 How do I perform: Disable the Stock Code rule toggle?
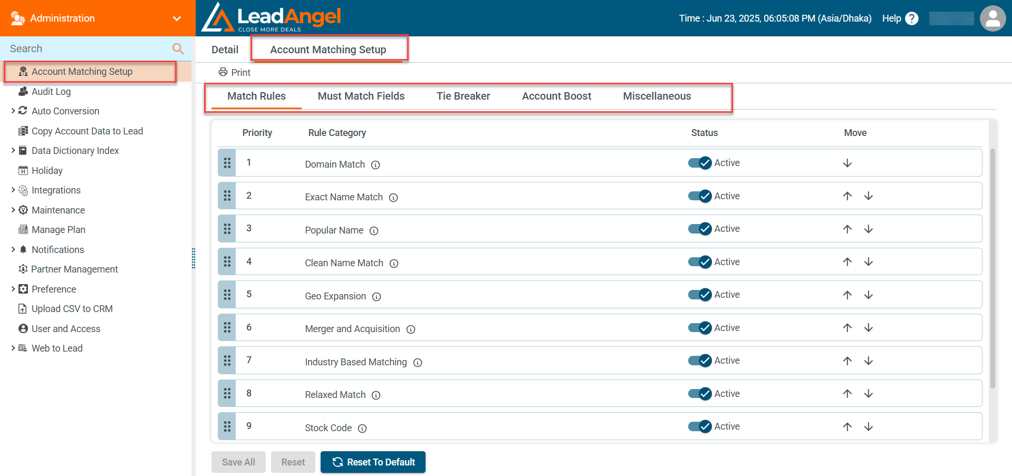pos(700,426)
